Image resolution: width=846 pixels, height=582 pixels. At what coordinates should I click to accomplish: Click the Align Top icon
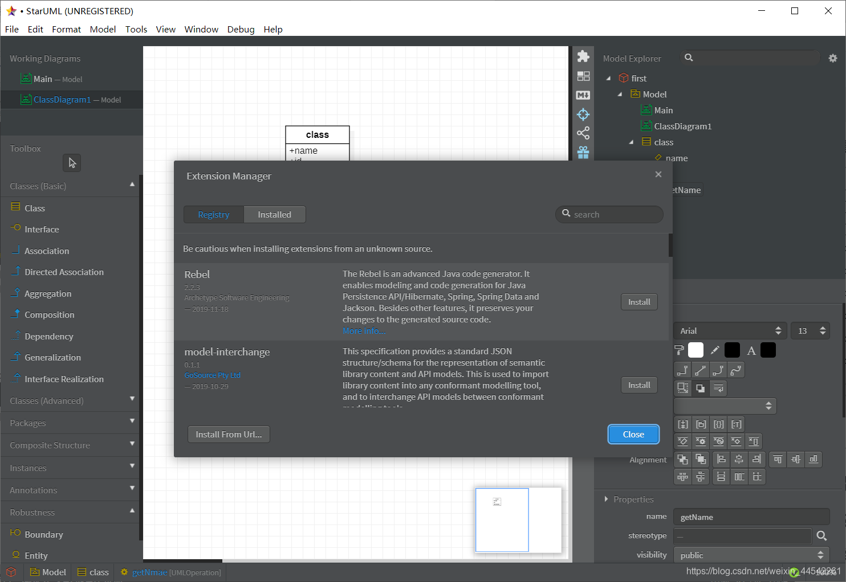778,459
